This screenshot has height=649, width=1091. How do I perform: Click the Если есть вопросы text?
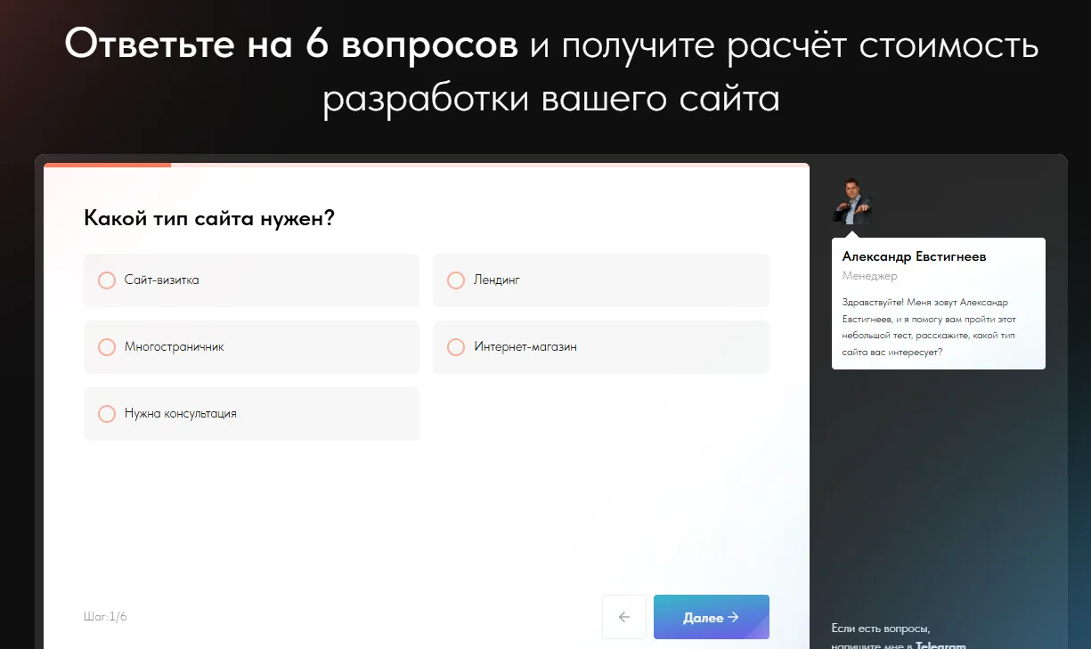(x=880, y=629)
